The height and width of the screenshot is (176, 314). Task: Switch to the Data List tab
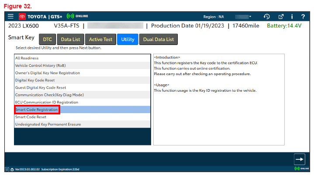(70, 39)
